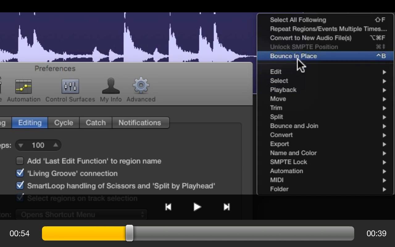Screen dimensions: 395x247
Task: Decrease undo steps with the down arrow
Action: point(21,145)
